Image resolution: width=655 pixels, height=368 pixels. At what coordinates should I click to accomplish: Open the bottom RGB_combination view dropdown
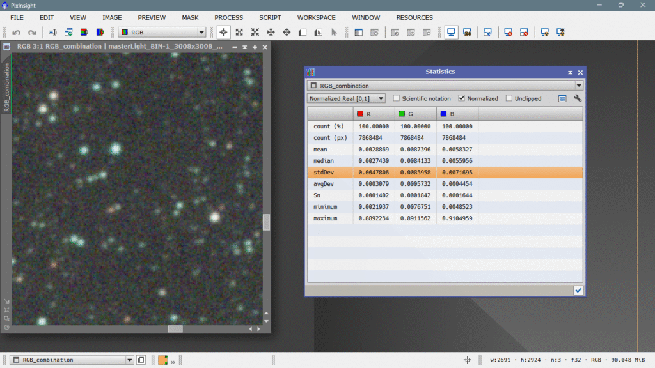point(72,360)
